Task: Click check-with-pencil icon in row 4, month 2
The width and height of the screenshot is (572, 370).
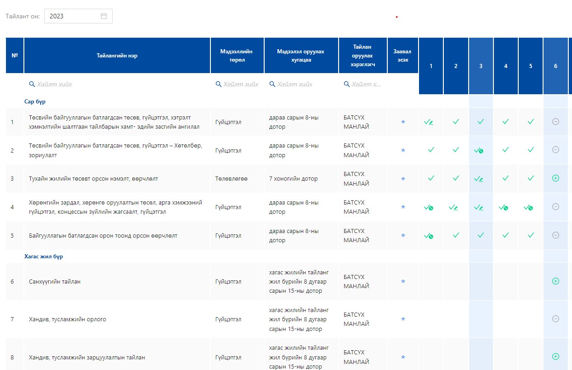Action: click(x=453, y=207)
